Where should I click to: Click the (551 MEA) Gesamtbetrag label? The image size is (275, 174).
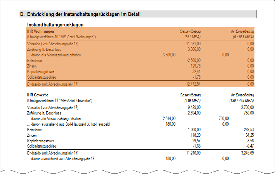point(192,37)
